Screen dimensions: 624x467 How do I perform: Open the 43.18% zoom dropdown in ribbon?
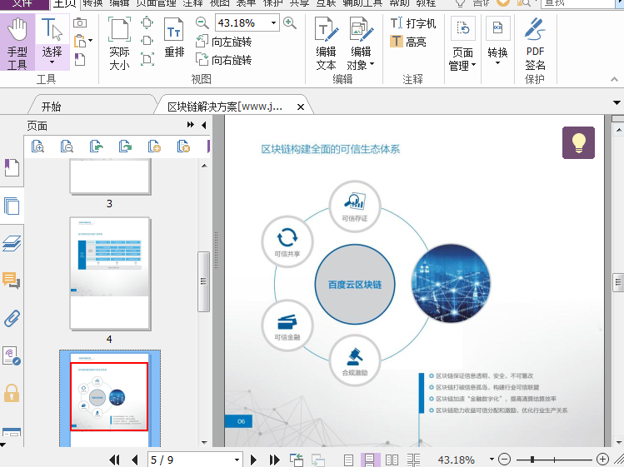tap(273, 22)
